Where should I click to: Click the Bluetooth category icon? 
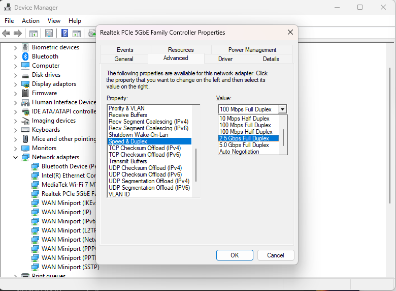pos(25,56)
